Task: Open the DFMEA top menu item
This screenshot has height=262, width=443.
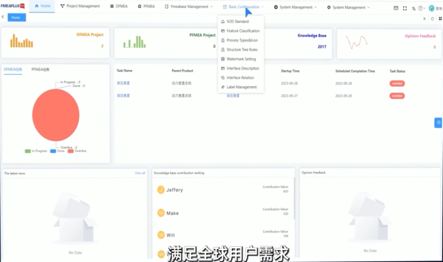Action: tap(119, 6)
